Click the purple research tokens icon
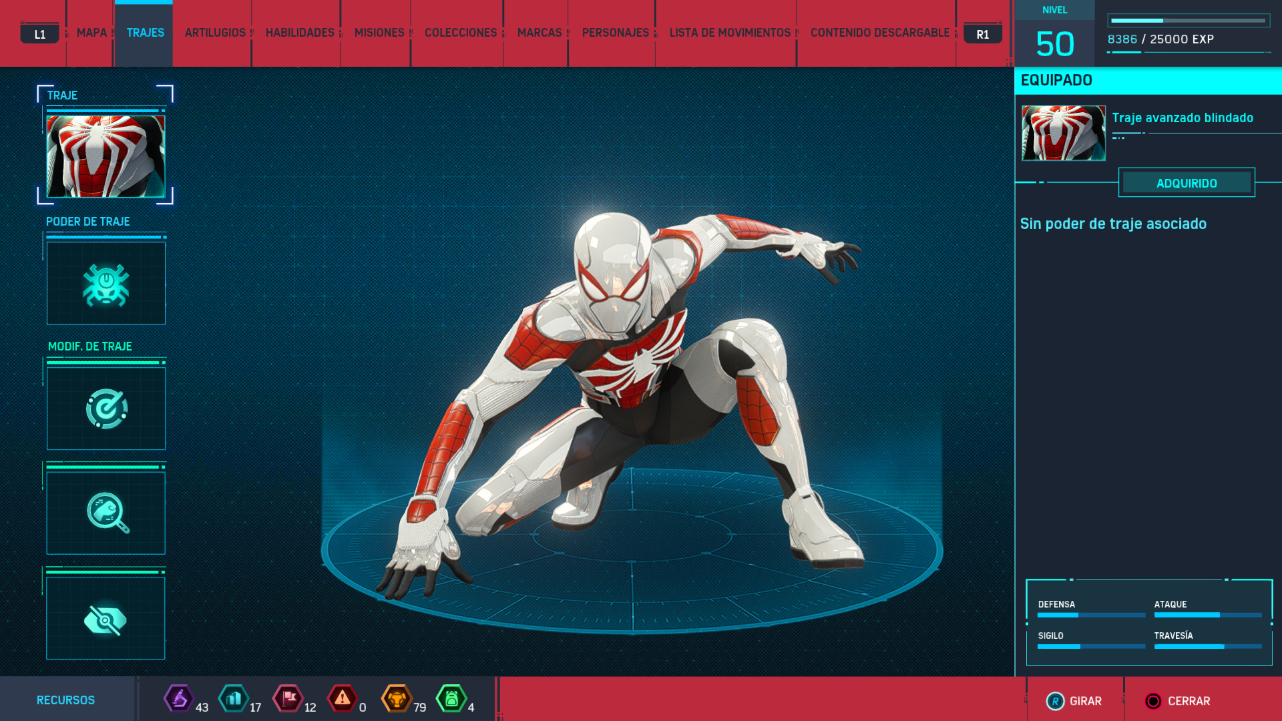 pos(179,699)
